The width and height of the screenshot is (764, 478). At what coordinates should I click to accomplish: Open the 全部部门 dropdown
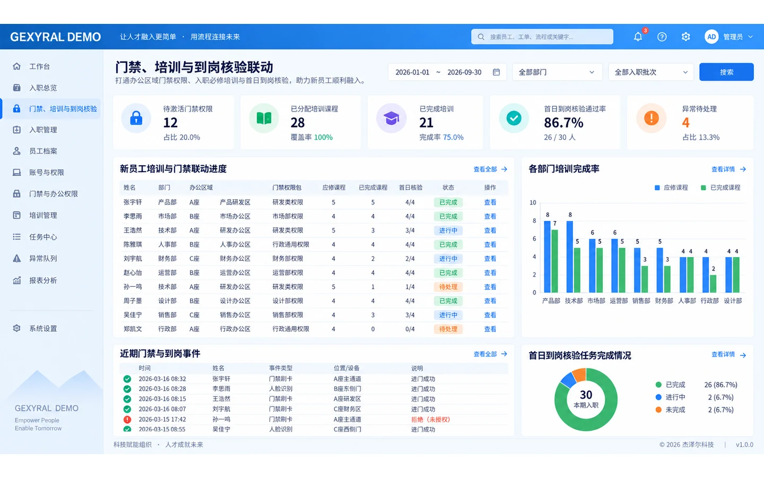pos(557,72)
